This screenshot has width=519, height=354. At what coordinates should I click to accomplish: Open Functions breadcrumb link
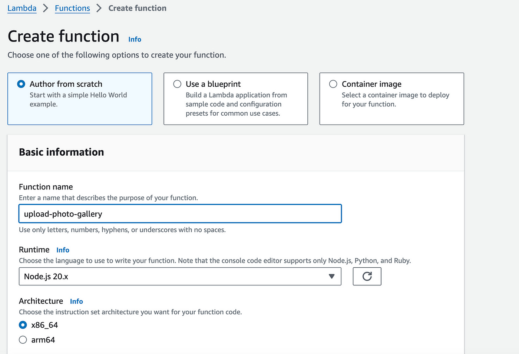click(72, 8)
